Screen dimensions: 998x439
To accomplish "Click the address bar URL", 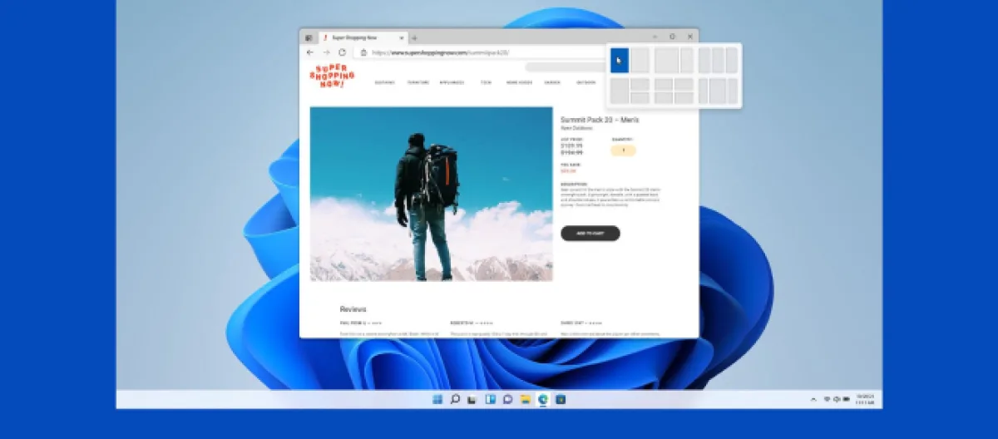I will 441,52.
